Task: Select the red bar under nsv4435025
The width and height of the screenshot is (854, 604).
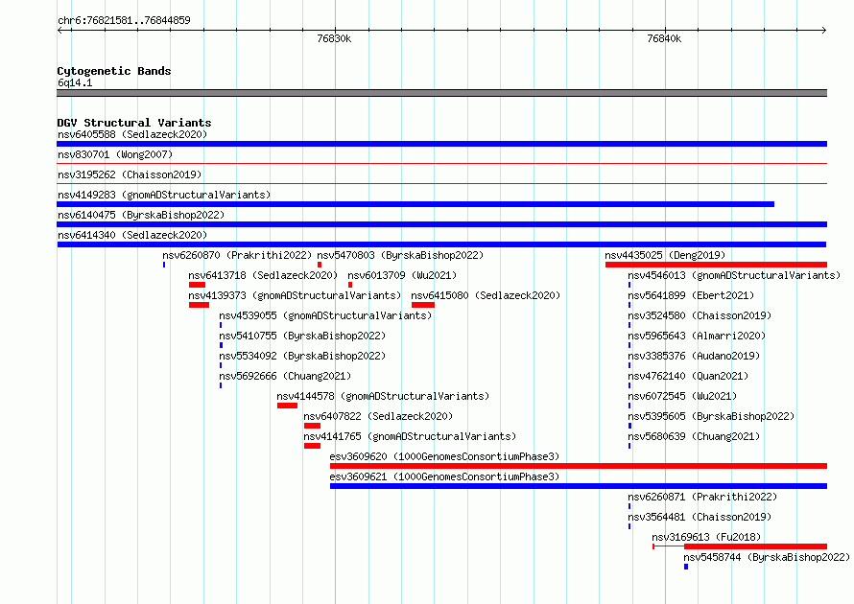Action: tap(716, 265)
